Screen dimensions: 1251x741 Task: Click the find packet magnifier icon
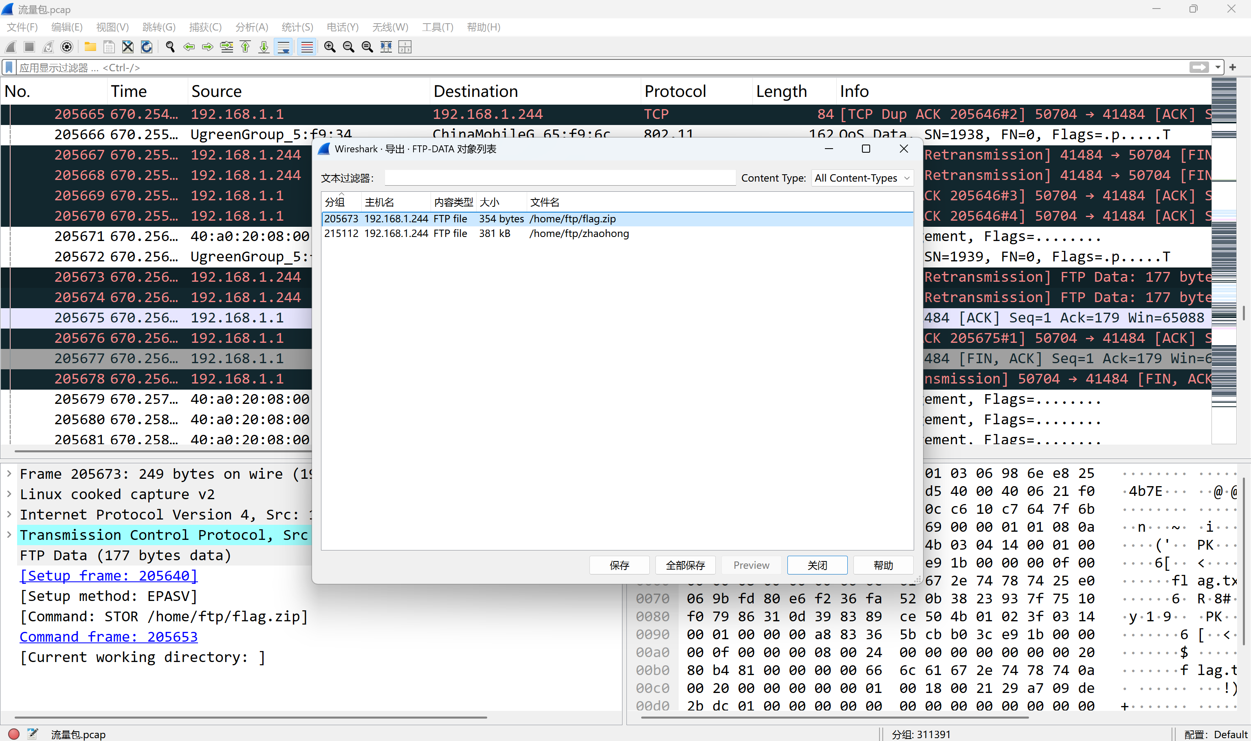click(x=170, y=47)
